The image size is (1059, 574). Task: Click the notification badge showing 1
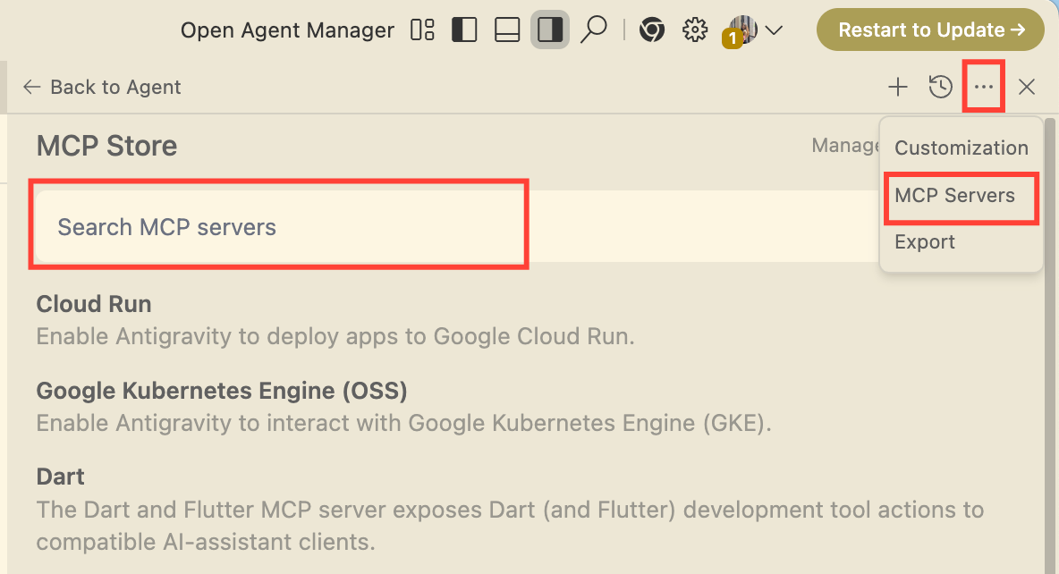pyautogui.click(x=733, y=39)
